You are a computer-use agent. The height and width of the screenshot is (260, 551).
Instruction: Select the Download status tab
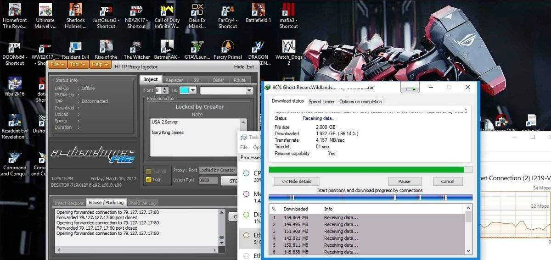(x=288, y=101)
